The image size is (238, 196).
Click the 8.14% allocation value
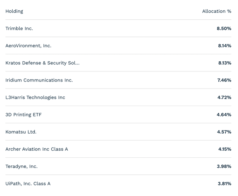point(224,46)
